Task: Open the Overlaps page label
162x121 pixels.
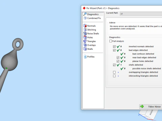Action: pyautogui.click(x=91, y=45)
